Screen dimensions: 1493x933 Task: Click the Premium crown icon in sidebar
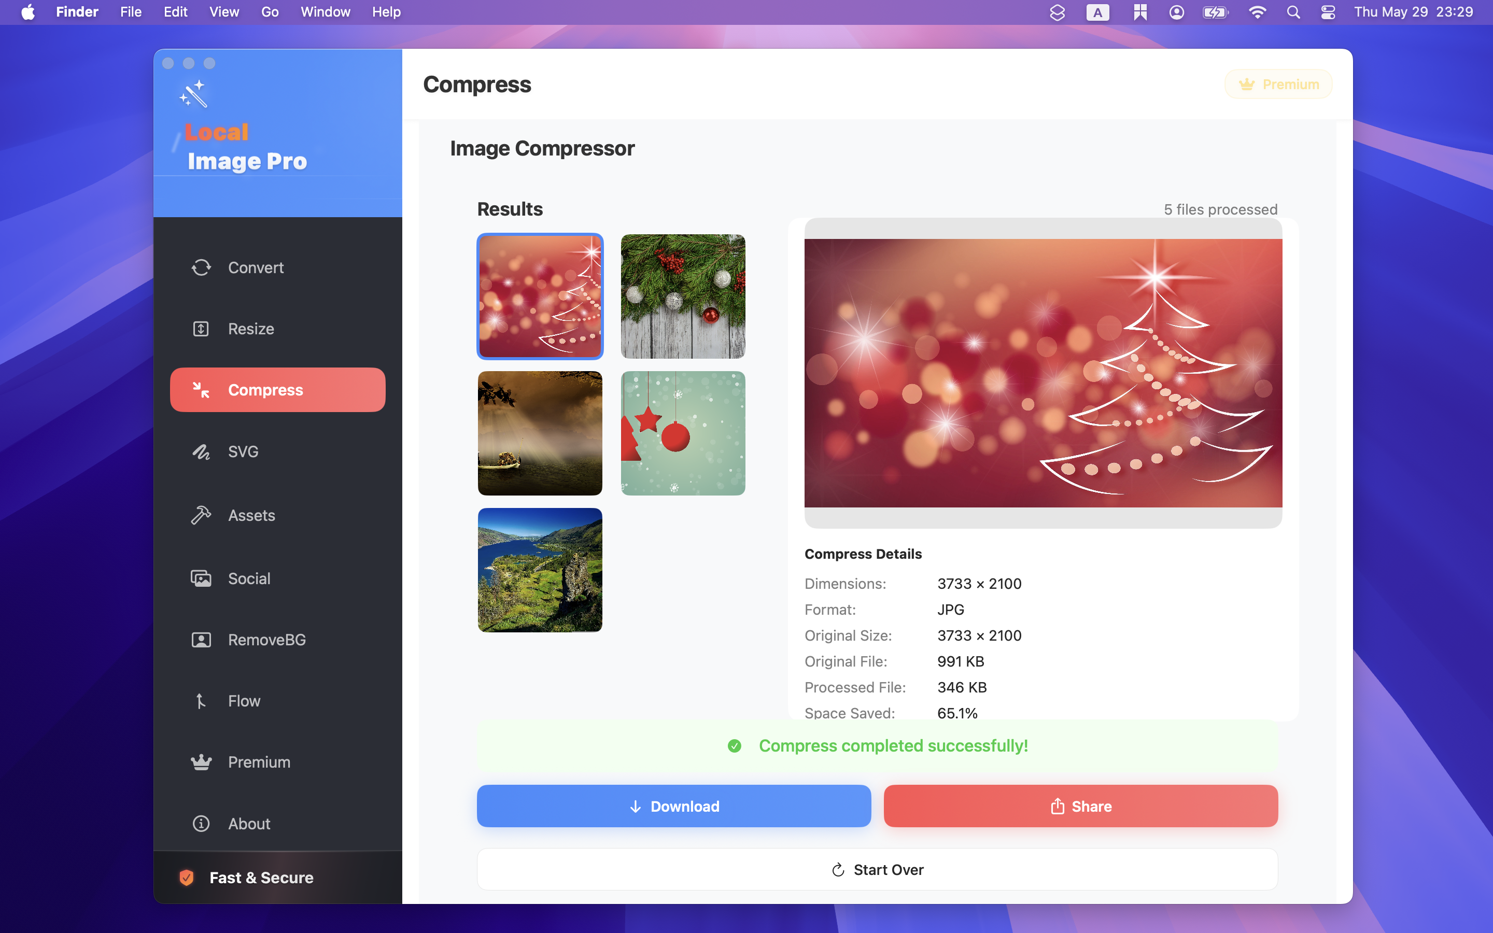click(201, 762)
